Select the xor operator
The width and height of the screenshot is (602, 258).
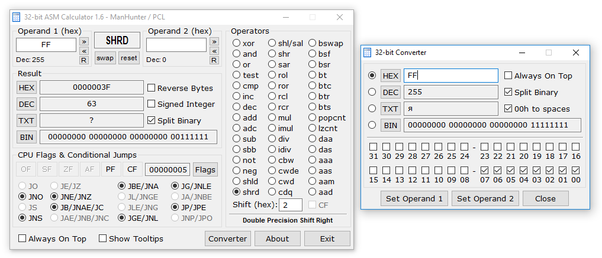tap(236, 43)
